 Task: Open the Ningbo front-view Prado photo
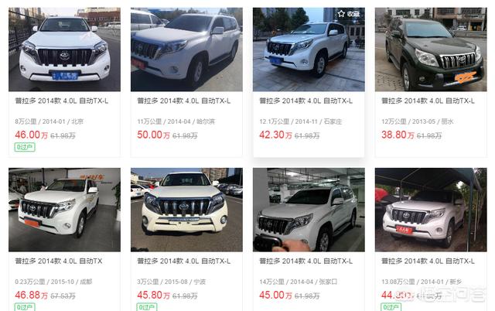point(186,210)
